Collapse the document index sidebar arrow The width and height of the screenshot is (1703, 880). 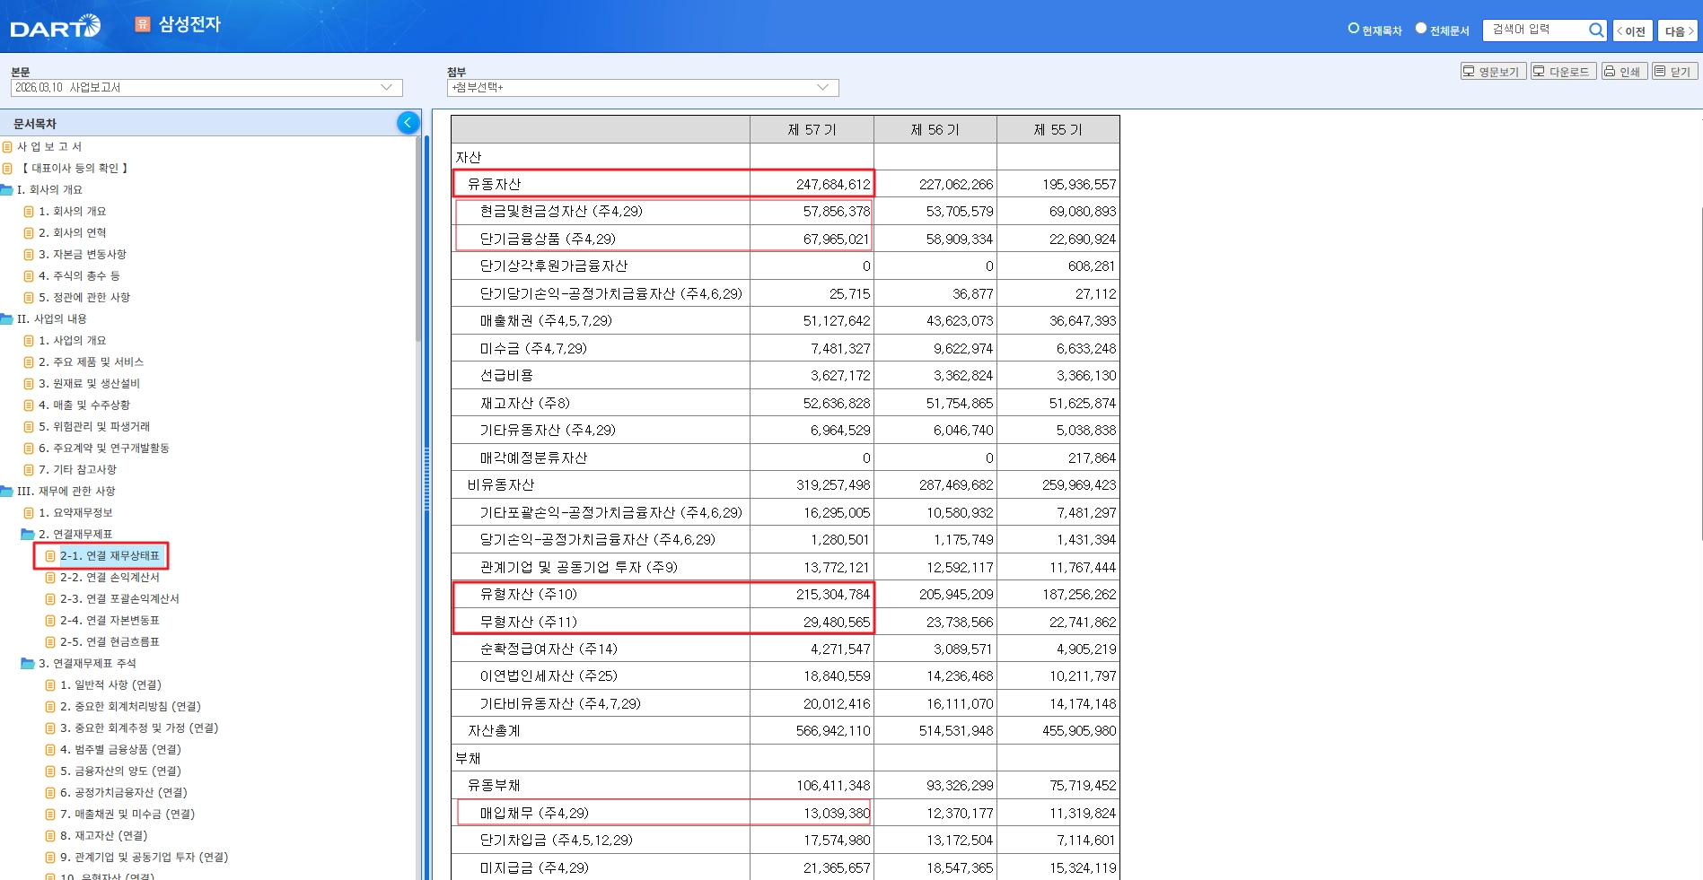408,123
